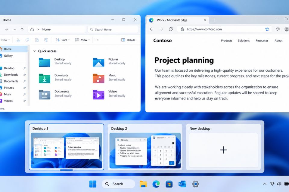Unpin Pictures from the navigation pane
Screen dimensions: 289x192
tap(24, 88)
